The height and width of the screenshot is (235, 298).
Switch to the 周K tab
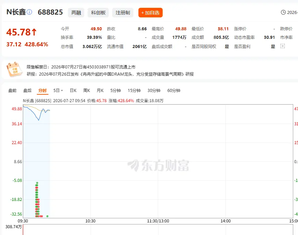87,91
